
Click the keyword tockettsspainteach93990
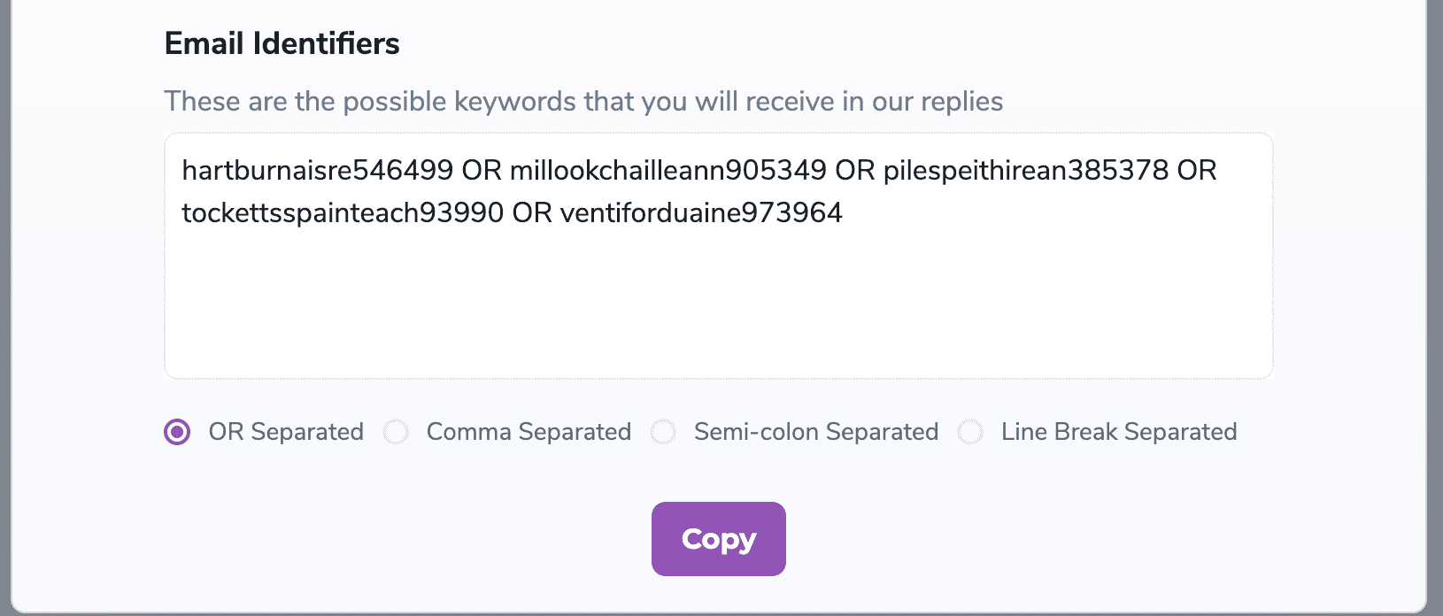pos(349,212)
